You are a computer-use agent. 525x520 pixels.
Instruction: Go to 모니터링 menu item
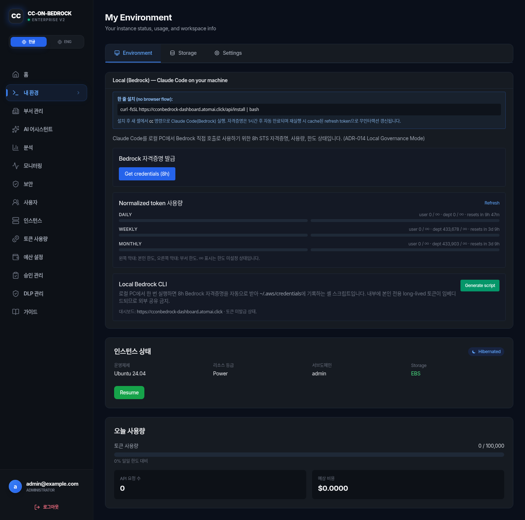coord(47,166)
